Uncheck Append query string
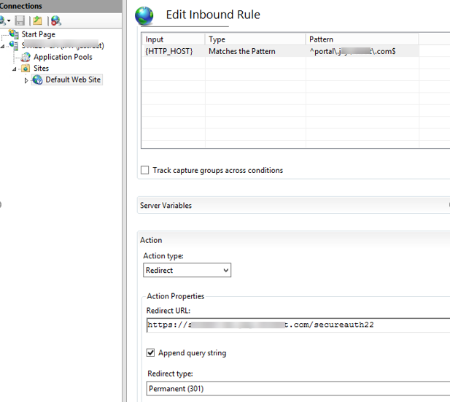 (x=150, y=352)
